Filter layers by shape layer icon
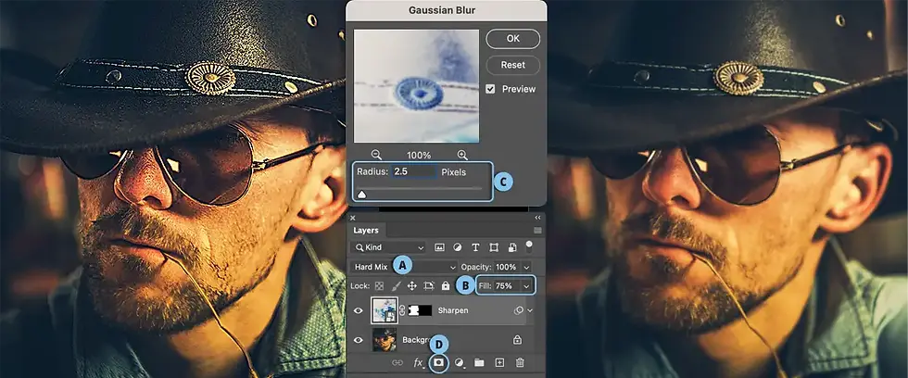Viewport: 908px width, 378px height. coord(494,247)
